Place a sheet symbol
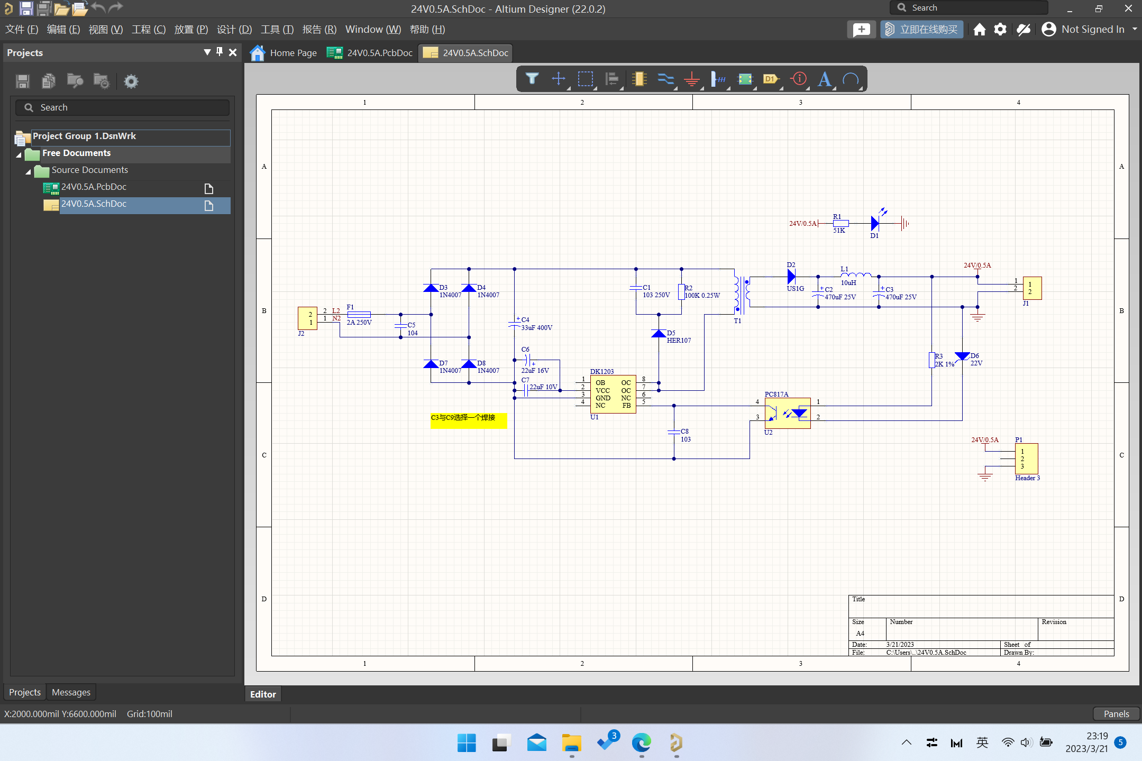Image resolution: width=1142 pixels, height=761 pixels. [x=745, y=79]
